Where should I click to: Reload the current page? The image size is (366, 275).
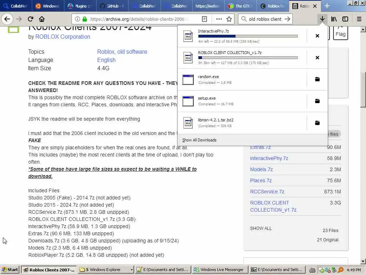coord(30,19)
